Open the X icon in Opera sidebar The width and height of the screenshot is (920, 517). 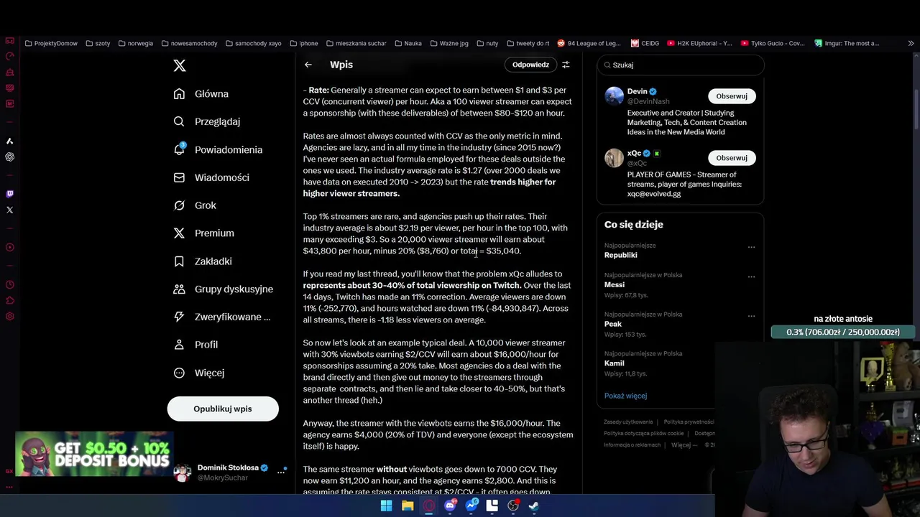click(x=9, y=210)
